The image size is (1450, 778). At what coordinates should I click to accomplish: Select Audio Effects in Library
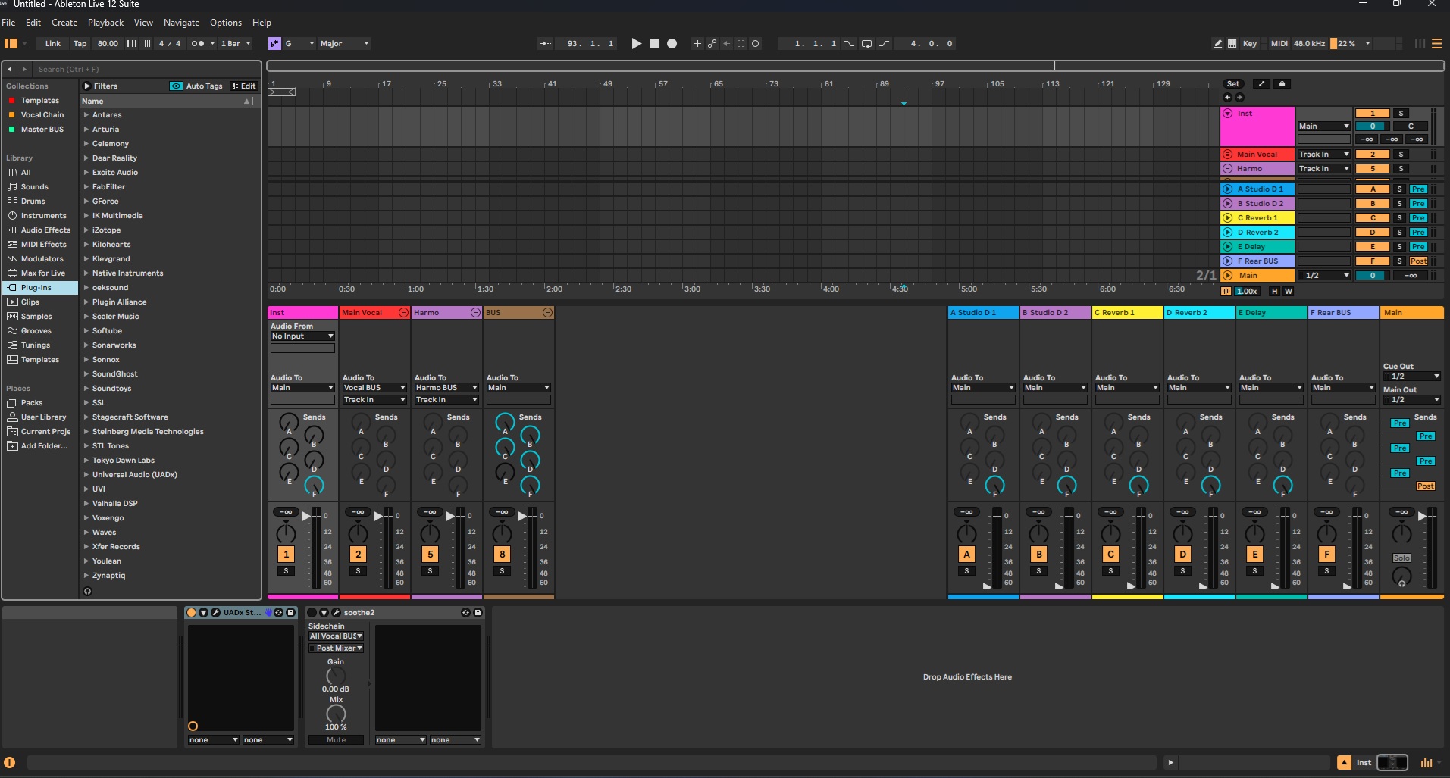[x=39, y=230]
